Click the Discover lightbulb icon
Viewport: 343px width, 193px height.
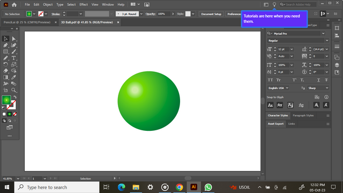coord(274,4)
